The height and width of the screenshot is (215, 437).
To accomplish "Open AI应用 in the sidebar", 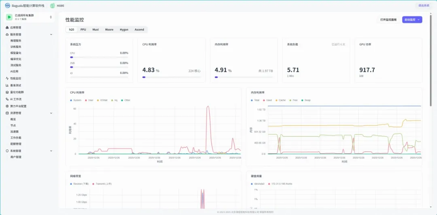I will point(15,71).
